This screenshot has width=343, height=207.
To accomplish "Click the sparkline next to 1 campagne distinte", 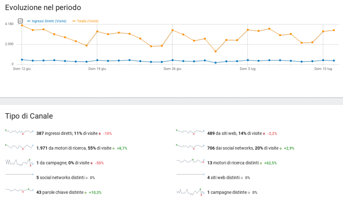I will (x=190, y=192).
